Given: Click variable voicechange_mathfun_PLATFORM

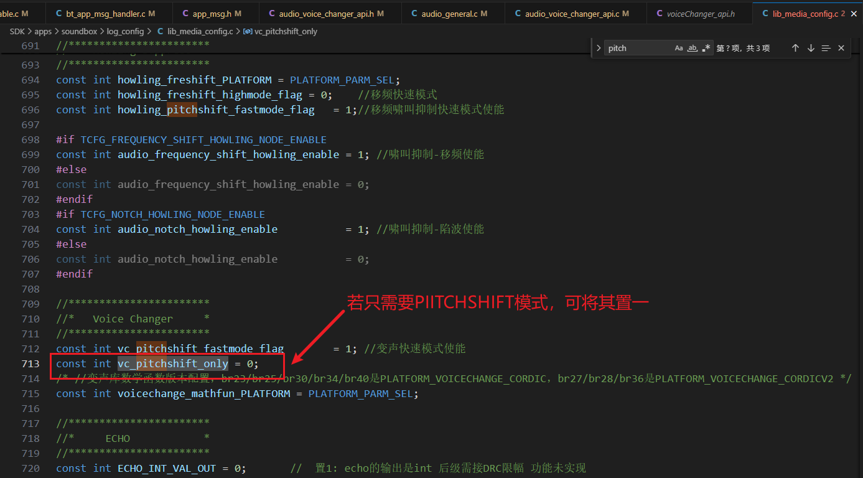Looking at the screenshot, I should 204,393.
